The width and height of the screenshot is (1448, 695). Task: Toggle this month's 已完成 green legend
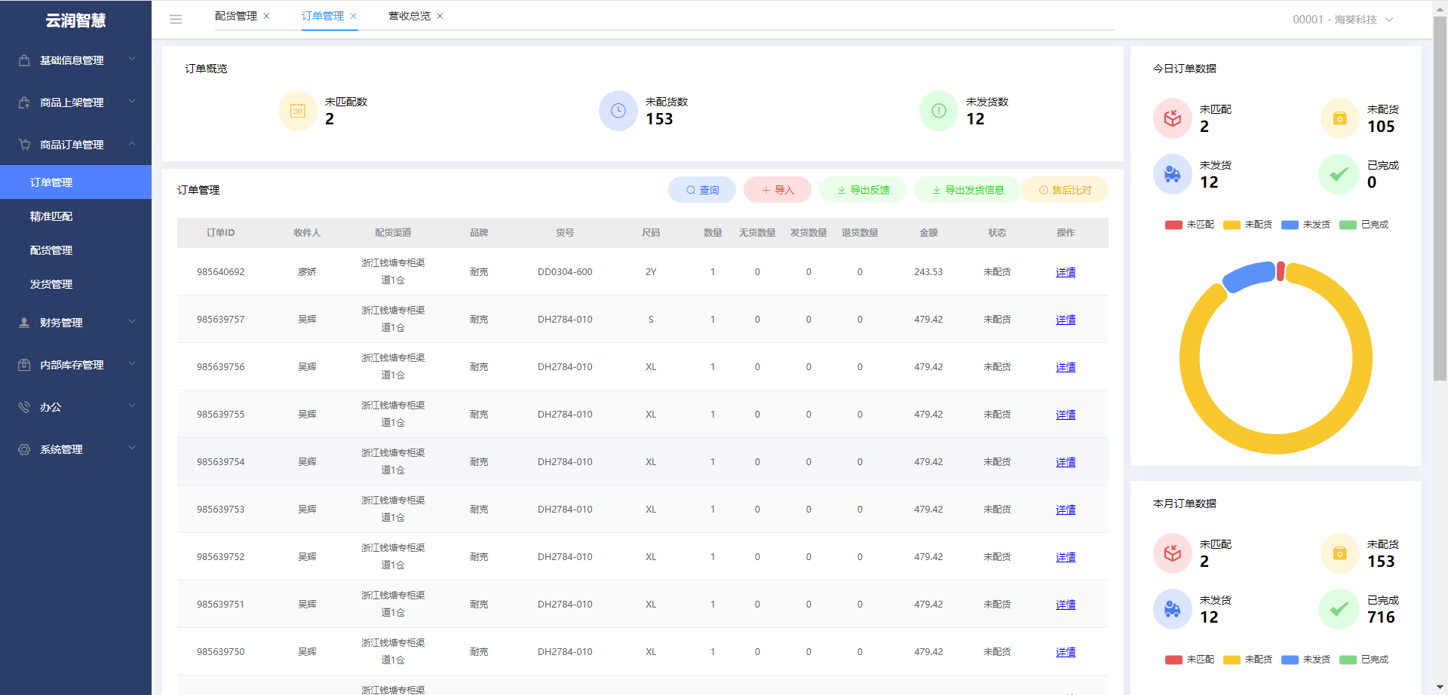click(x=1364, y=660)
